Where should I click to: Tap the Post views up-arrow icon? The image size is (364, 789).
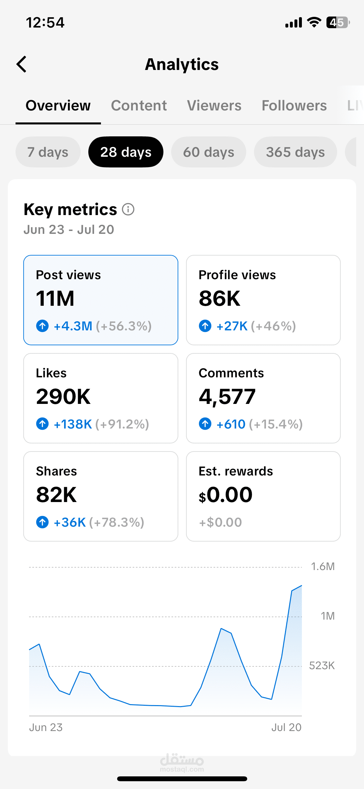tap(42, 326)
